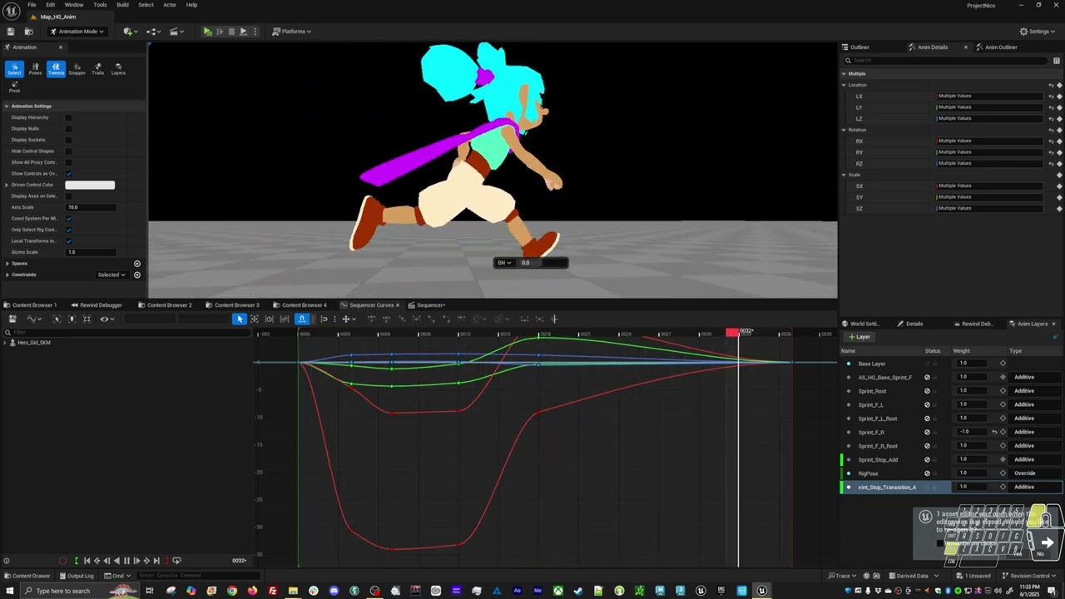This screenshot has height=599, width=1065.
Task: Click the red playhead marker on timeline
Action: pyautogui.click(x=732, y=333)
